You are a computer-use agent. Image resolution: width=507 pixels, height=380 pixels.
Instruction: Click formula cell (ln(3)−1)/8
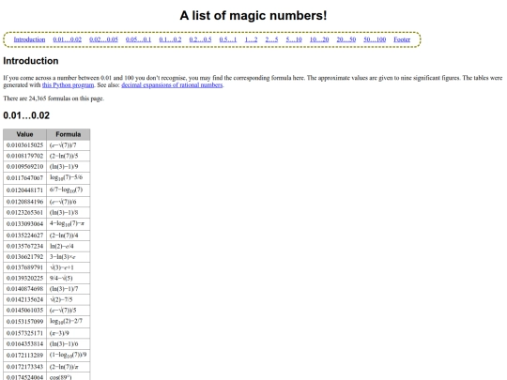coord(69,212)
